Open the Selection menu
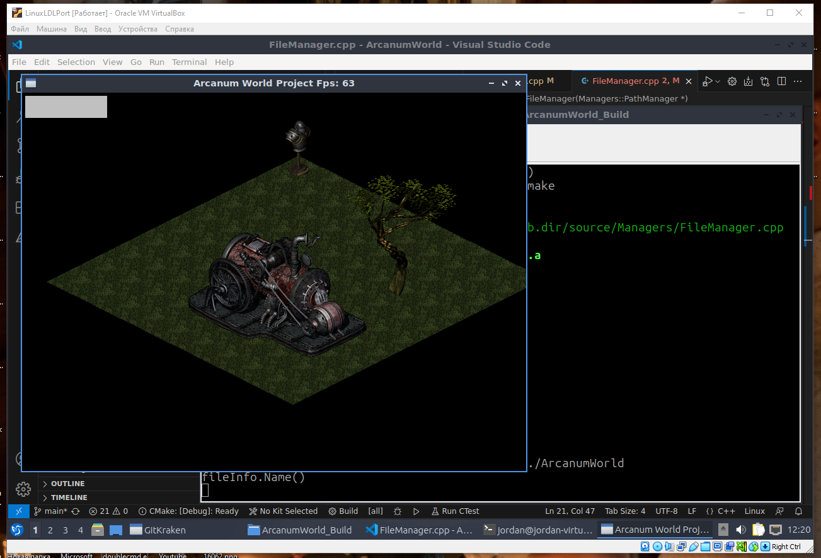Image resolution: width=821 pixels, height=558 pixels. 76,62
